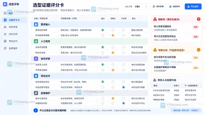Collapse the 后续维护 group header in the table

pos(89,93)
